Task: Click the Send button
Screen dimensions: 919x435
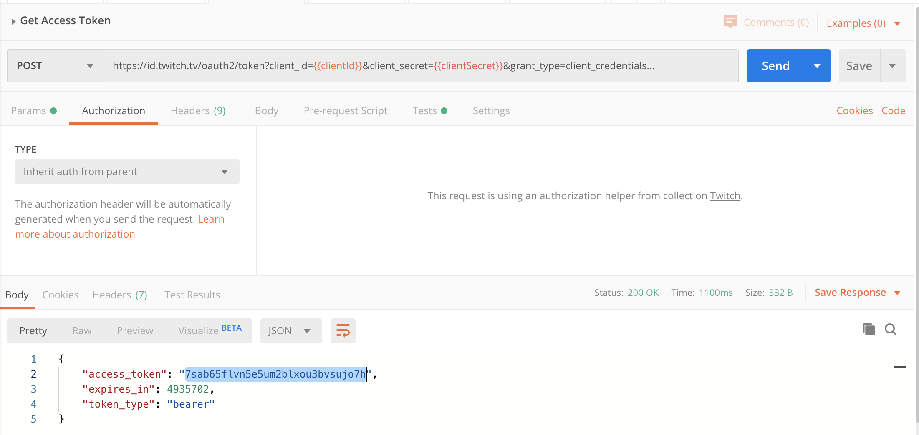Action: (775, 65)
